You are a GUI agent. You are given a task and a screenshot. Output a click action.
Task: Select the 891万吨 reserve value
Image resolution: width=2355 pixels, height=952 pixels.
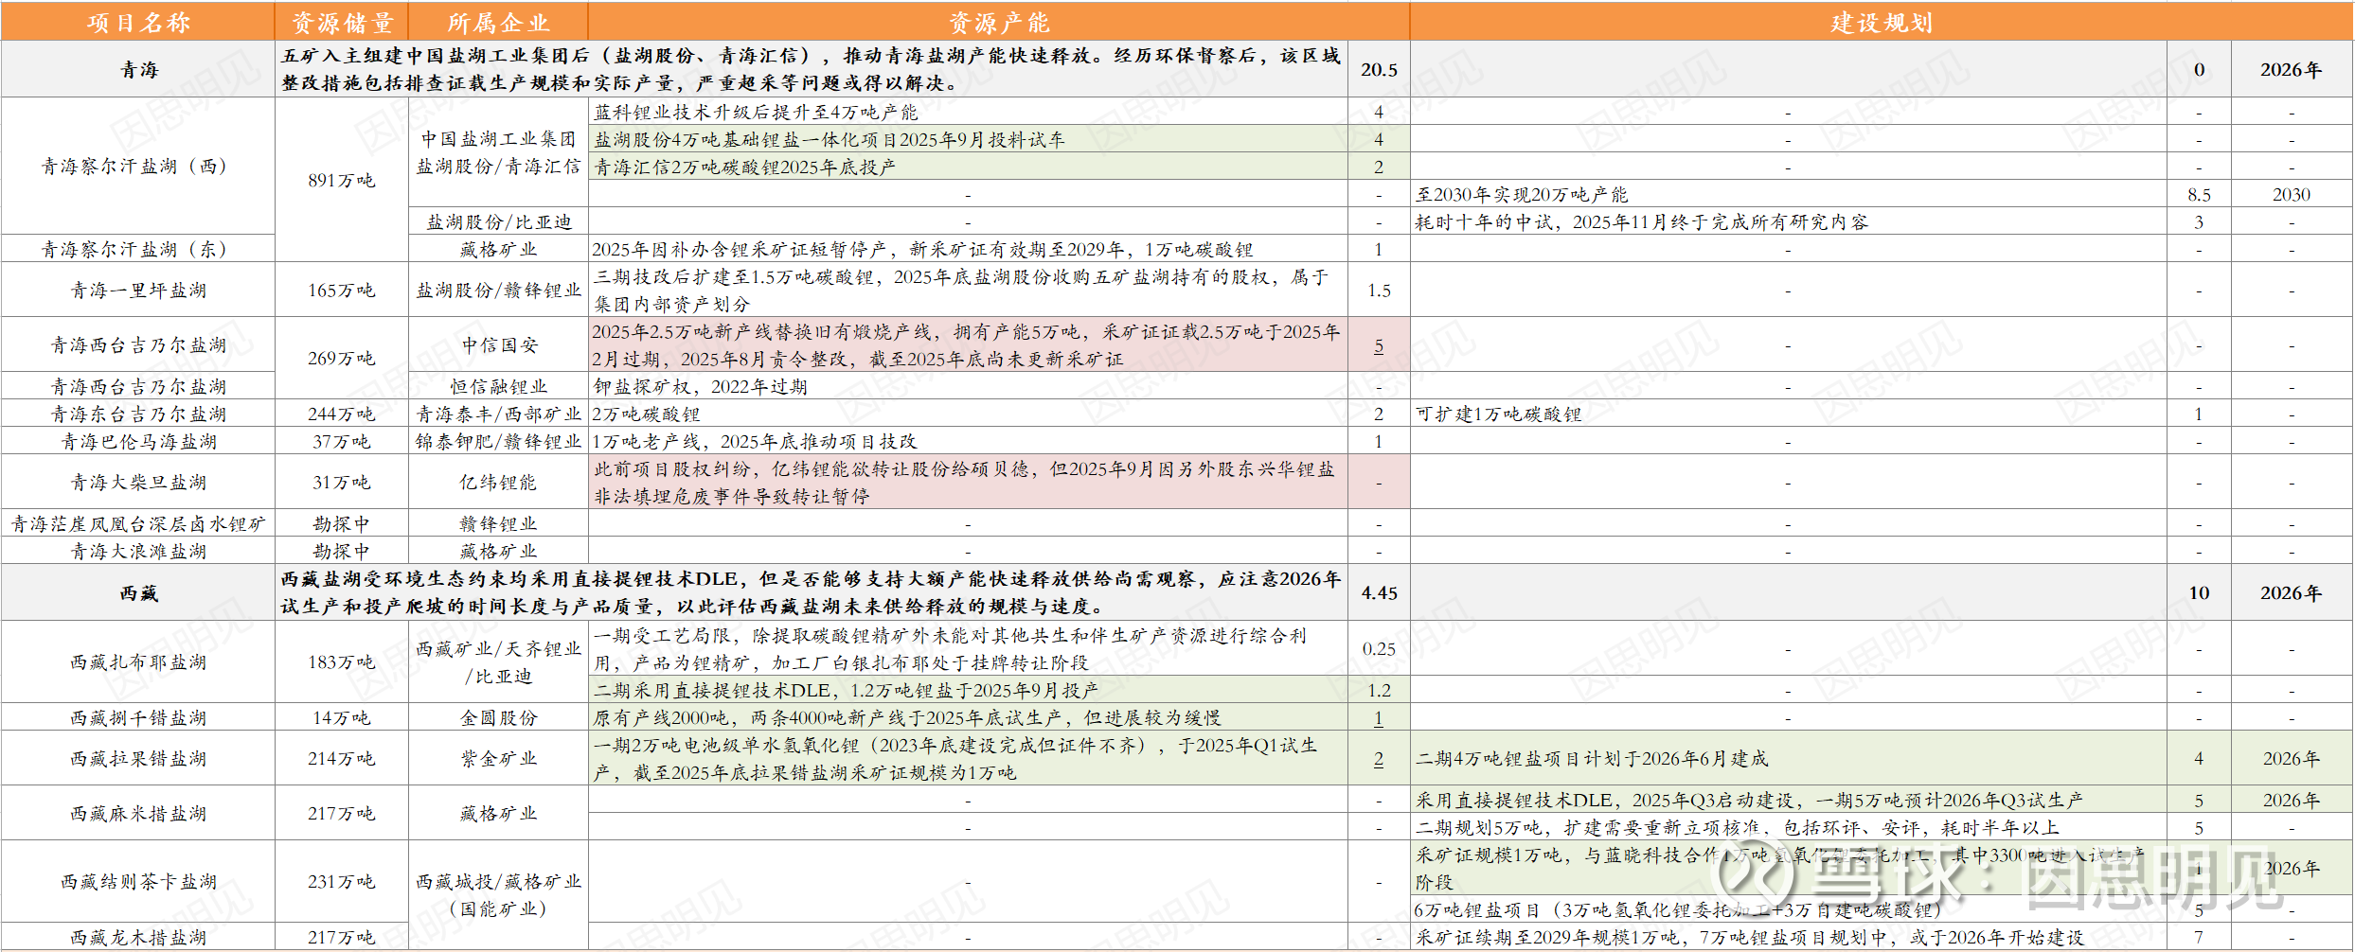(342, 180)
